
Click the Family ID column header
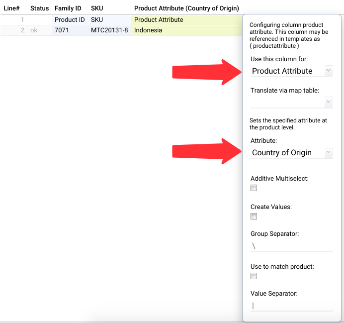[68, 8]
